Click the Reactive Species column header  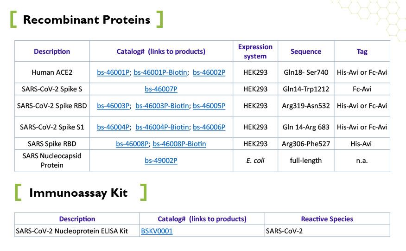tap(327, 219)
